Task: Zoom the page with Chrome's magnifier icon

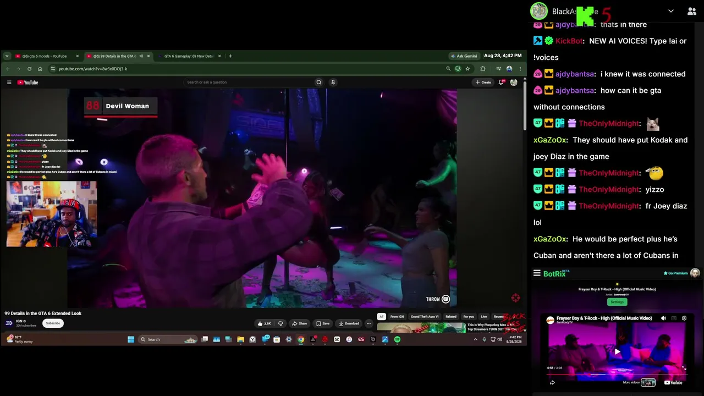Action: 448,69
